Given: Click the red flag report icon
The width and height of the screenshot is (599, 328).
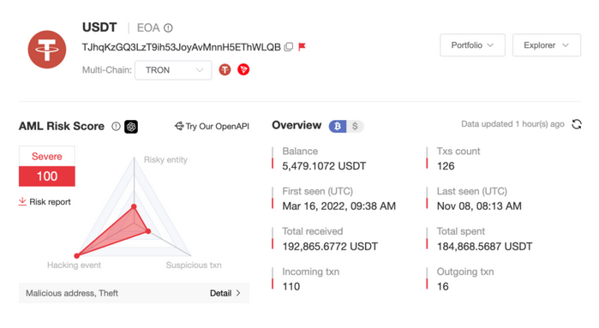Looking at the screenshot, I should click(302, 46).
